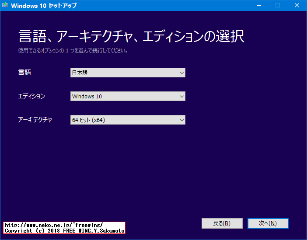Viewport: 307px width, 240px height.
Task: Close the Windows 10 セットアップ window
Action: pyautogui.click(x=297, y=5)
